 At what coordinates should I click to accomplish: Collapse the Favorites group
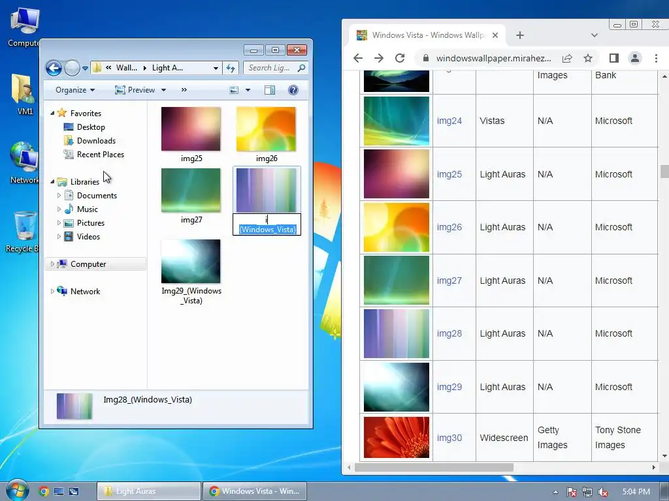[x=52, y=114]
